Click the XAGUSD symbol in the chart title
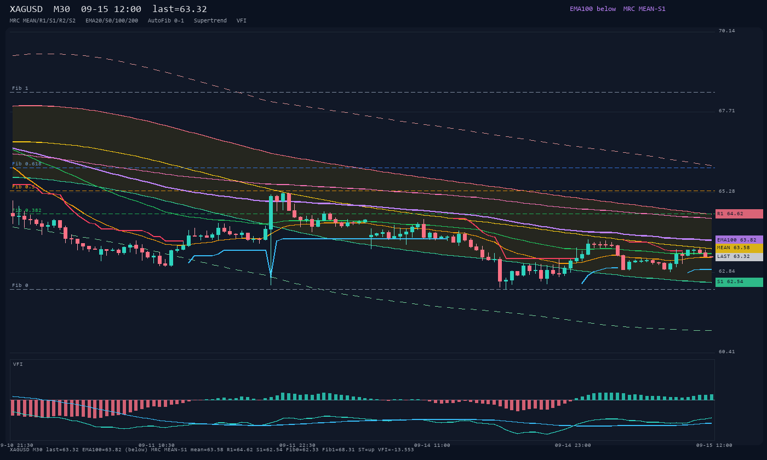Image resolution: width=767 pixels, height=460 pixels. pyautogui.click(x=26, y=9)
